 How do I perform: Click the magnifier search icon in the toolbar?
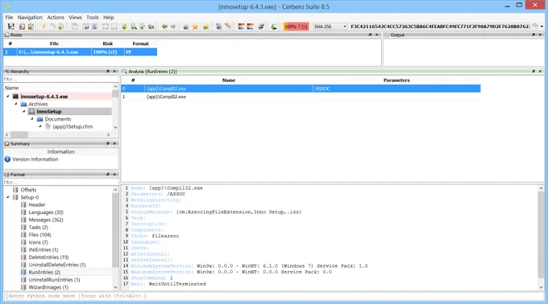(x=134, y=27)
